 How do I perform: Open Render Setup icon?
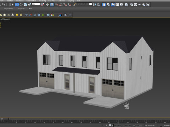coord(131,5)
